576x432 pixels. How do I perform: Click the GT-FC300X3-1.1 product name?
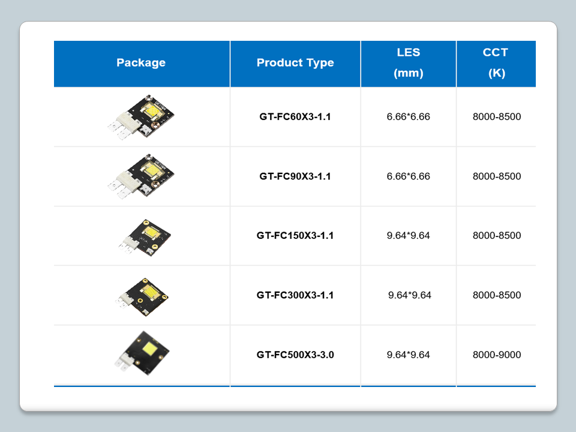tap(295, 295)
